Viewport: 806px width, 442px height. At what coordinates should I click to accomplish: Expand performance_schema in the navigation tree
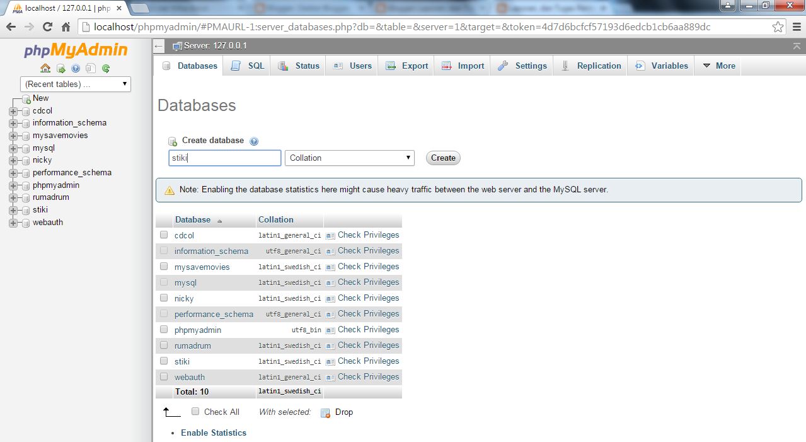[x=13, y=173]
